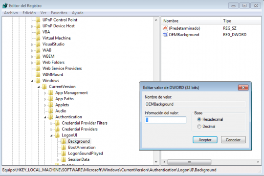Screen dimensions: 264x176
Task: Click the WBEM folder icon
Action: coord(38,56)
